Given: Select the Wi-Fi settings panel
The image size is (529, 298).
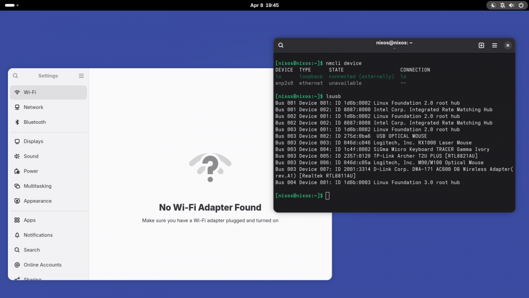Looking at the screenshot, I should [48, 92].
